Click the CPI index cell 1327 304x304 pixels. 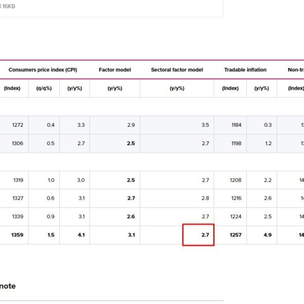point(18,198)
